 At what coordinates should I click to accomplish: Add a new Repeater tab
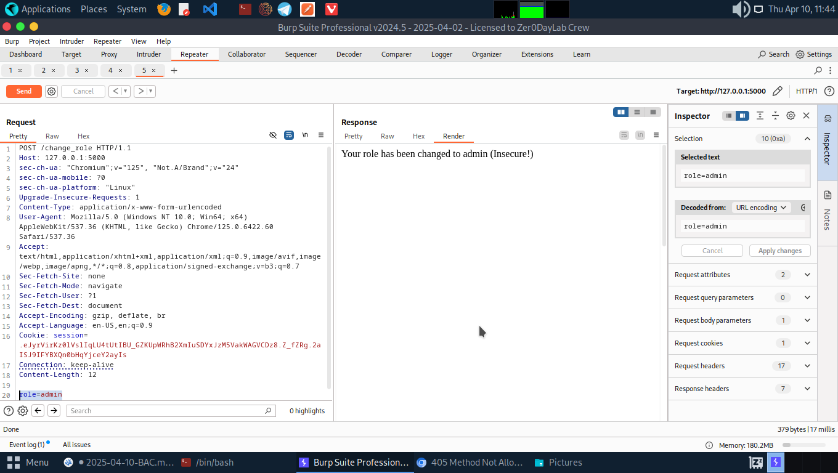(x=174, y=70)
